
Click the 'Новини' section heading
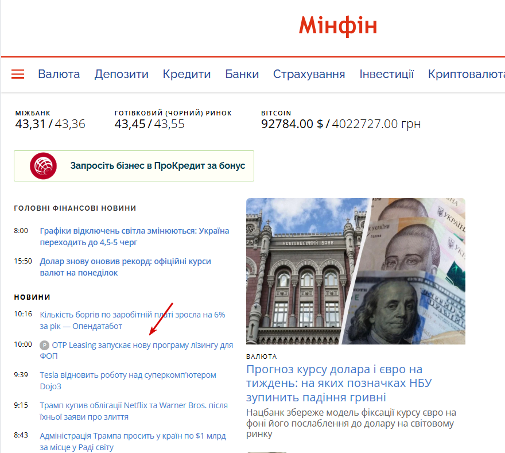[x=32, y=297]
